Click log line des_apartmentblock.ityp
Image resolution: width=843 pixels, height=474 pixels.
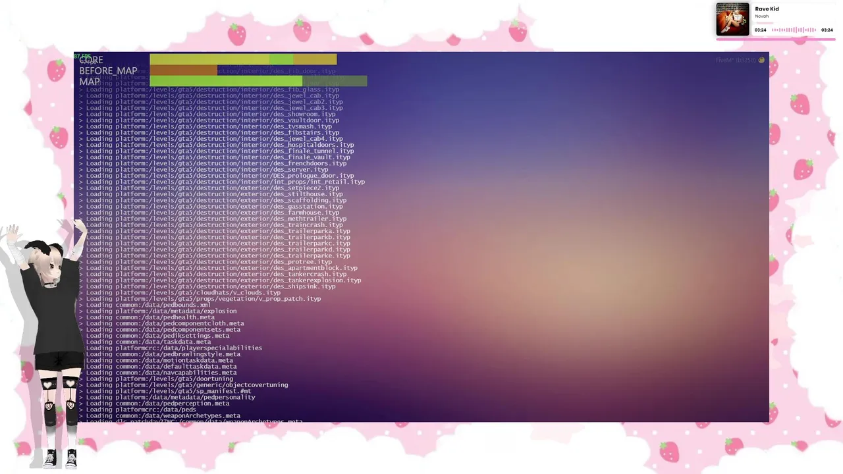point(219,268)
